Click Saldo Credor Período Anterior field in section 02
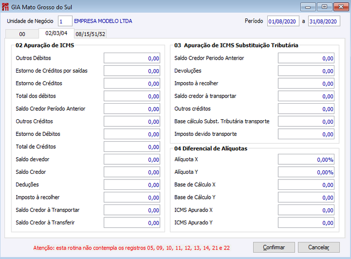 (x=132, y=109)
